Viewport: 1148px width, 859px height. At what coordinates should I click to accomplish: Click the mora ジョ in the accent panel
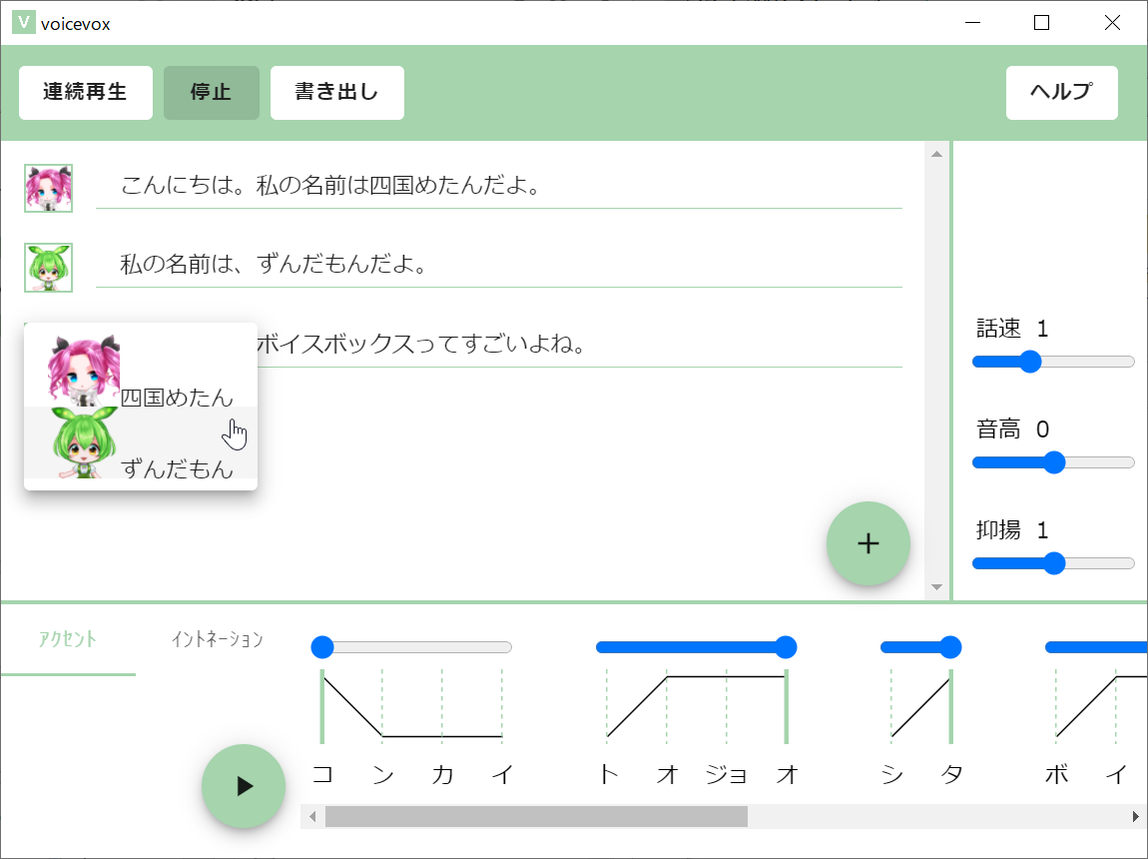727,774
